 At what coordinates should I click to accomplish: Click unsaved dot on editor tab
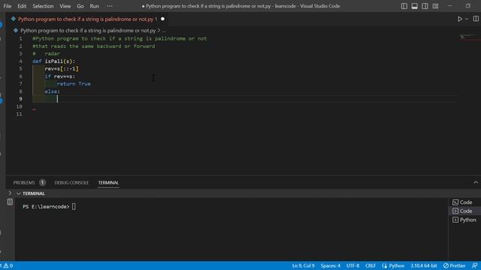(x=162, y=19)
